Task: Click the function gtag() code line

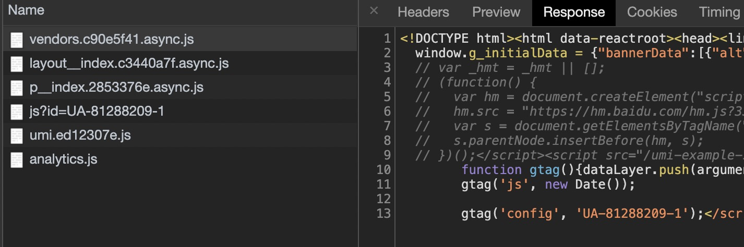Action: click(603, 170)
